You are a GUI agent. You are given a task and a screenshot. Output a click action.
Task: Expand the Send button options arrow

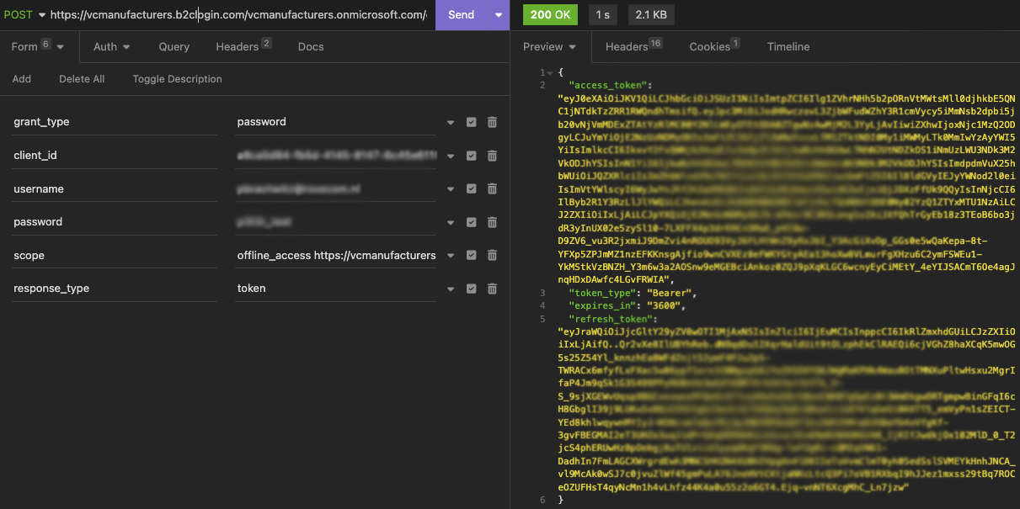point(498,15)
